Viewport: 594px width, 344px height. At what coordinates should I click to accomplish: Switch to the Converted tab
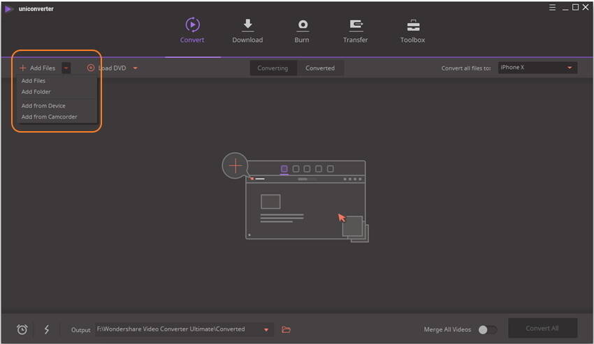(320, 68)
